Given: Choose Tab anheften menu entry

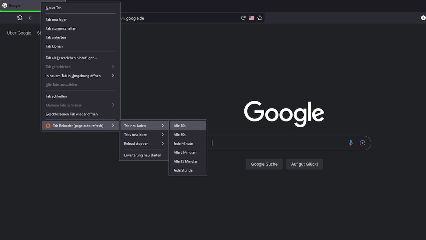Looking at the screenshot, I should coord(80,38).
